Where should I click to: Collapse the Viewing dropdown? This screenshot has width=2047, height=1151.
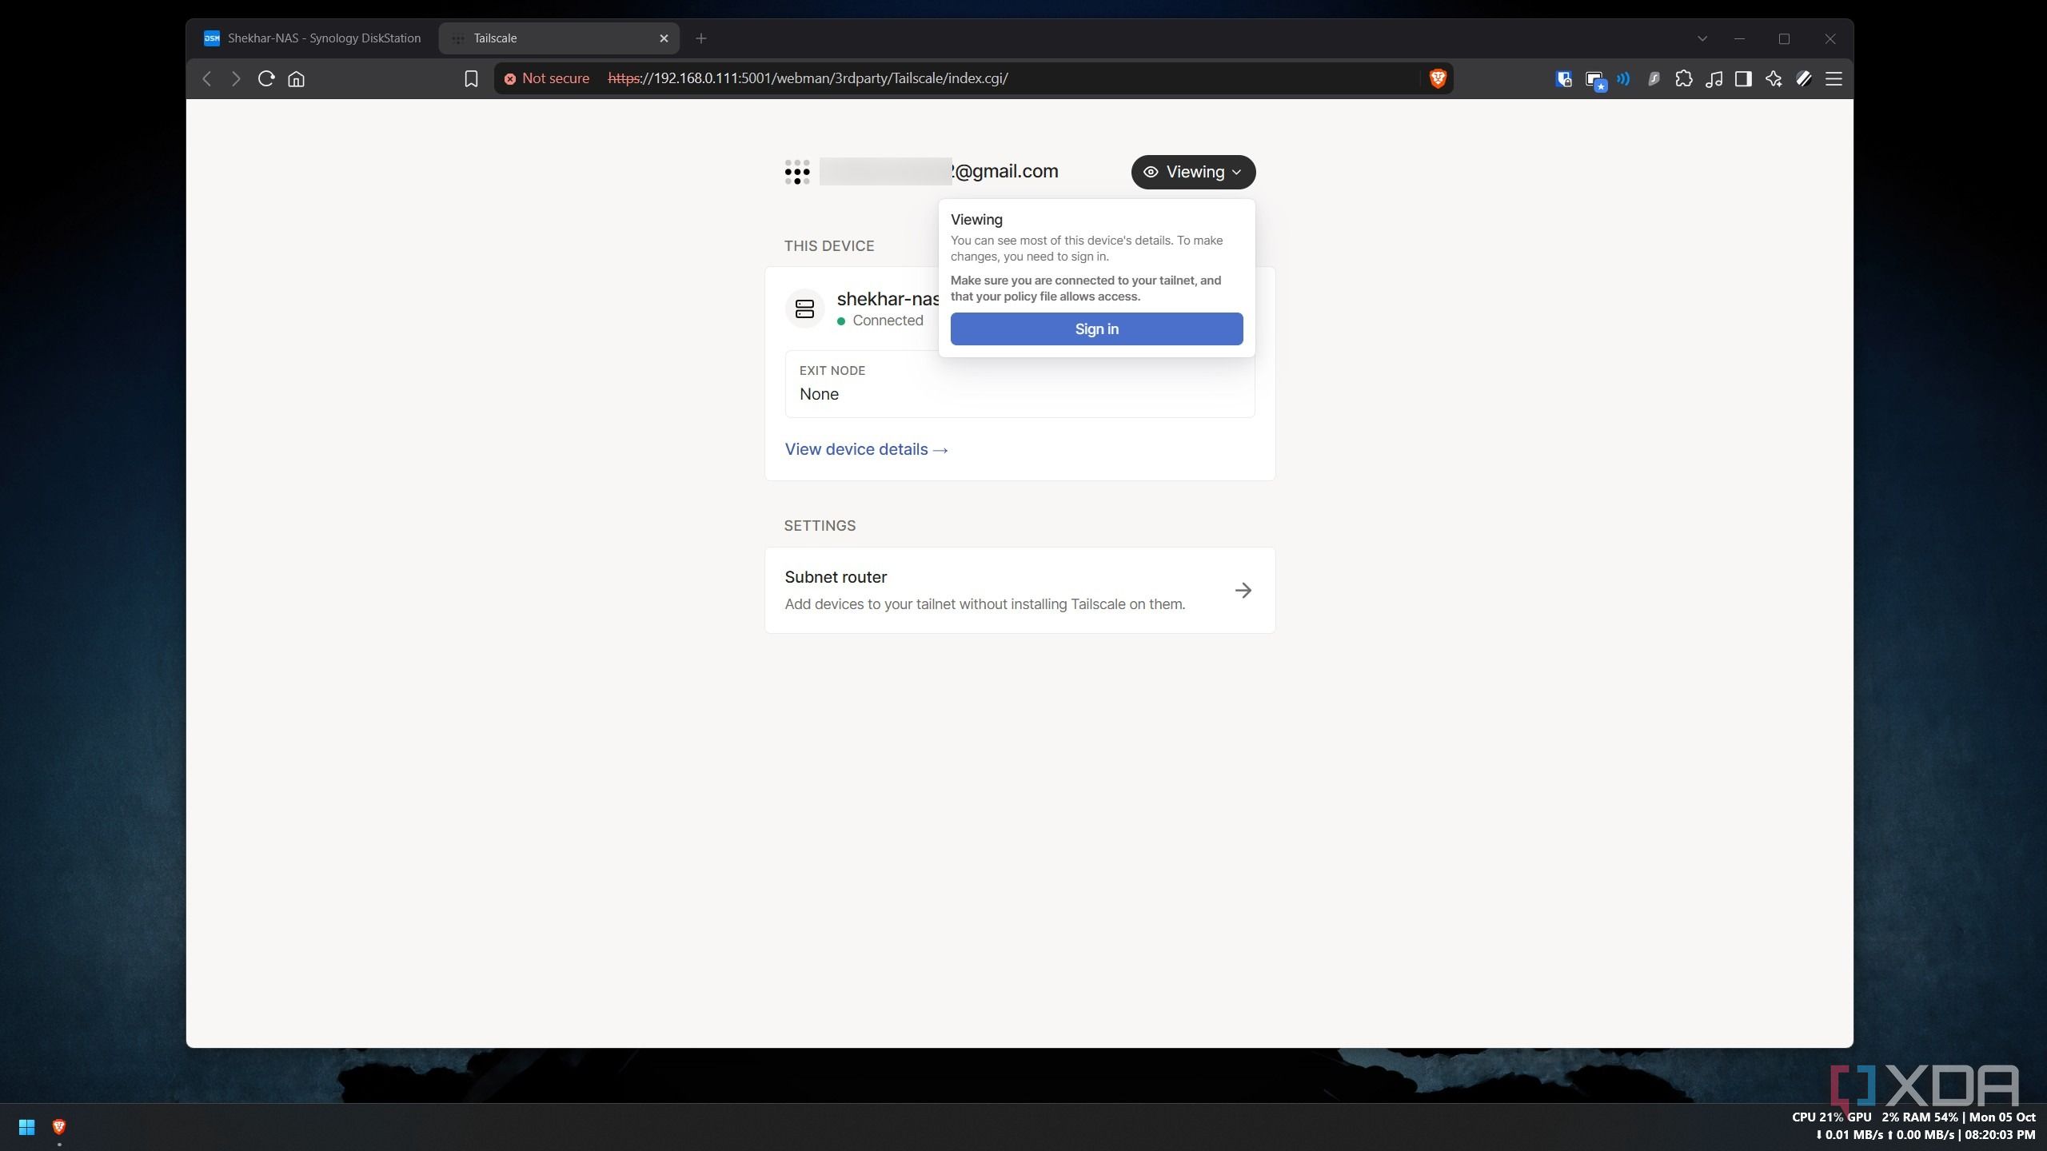(x=1193, y=172)
